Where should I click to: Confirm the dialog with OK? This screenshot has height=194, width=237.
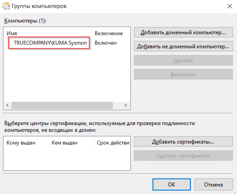click(x=172, y=184)
